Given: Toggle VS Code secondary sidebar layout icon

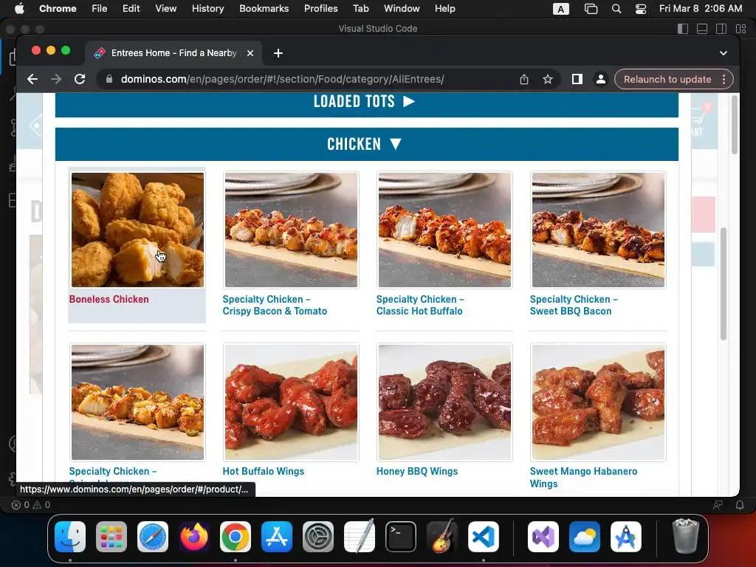Looking at the screenshot, I should tap(721, 29).
